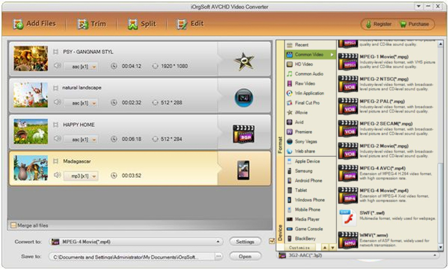Viewport: 448px width, 270px height.
Task: Select the Game Console category
Action: coord(311,229)
